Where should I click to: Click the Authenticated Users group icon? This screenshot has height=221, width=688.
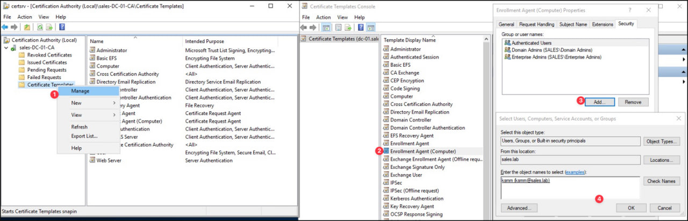pos(507,42)
